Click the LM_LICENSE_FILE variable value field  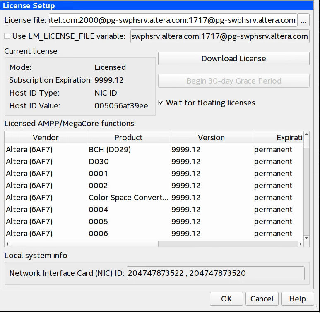(x=220, y=36)
